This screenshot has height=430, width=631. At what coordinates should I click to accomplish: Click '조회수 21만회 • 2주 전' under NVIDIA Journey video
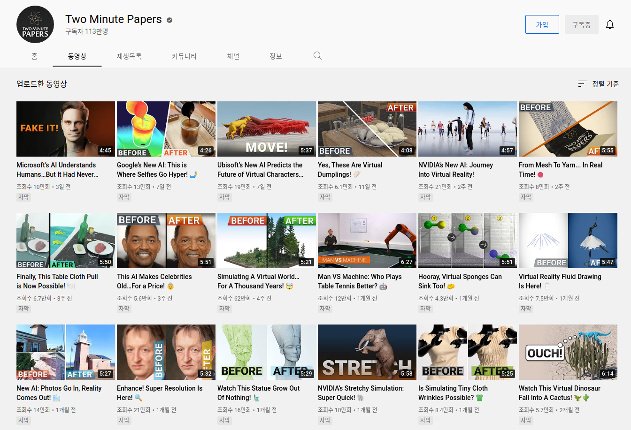coord(445,187)
